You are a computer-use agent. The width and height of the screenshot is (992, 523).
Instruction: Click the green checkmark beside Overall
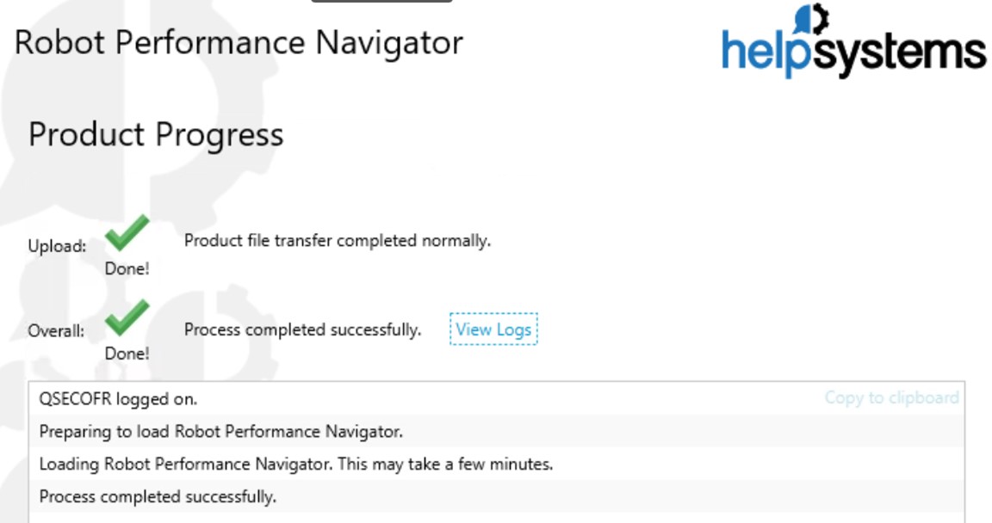[127, 318]
